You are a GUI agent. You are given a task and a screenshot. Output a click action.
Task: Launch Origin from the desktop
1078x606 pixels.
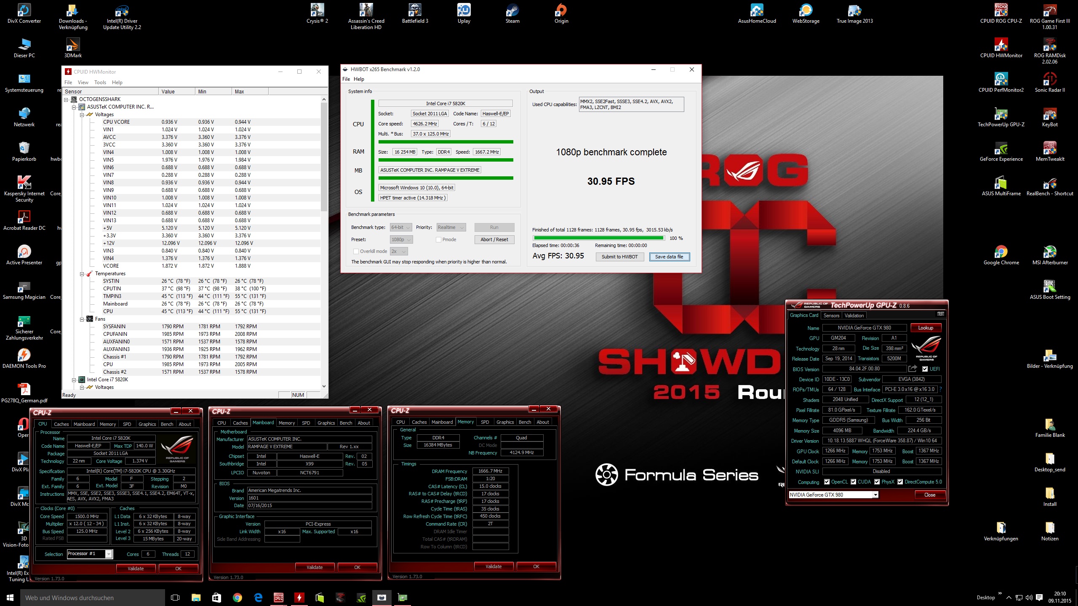[561, 13]
